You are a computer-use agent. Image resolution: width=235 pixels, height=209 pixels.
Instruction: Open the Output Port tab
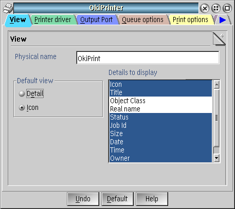coord(96,20)
